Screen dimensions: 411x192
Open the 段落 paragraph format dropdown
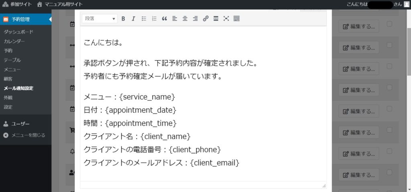(100, 18)
